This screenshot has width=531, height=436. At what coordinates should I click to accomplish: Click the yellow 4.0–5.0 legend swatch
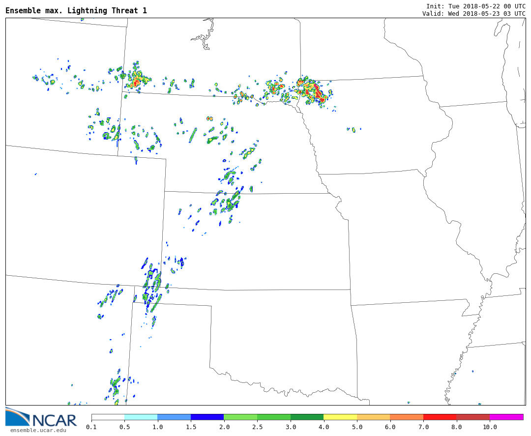[340, 417]
